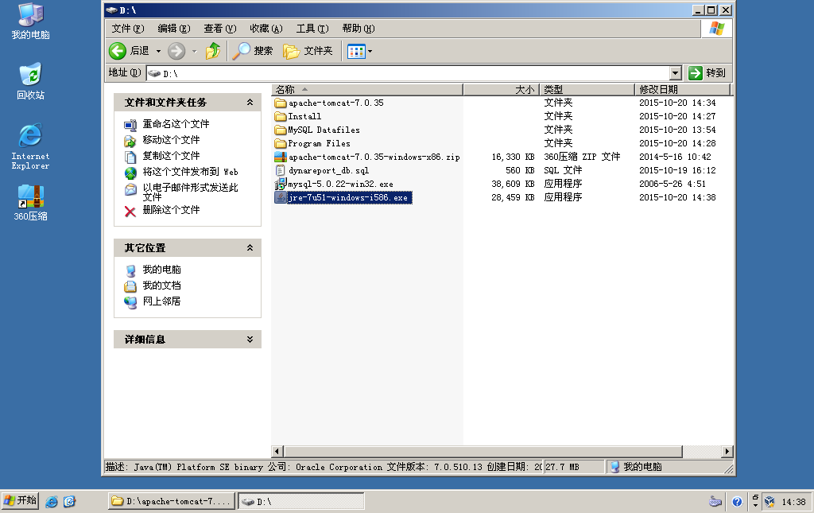This screenshot has height=513, width=814.
Task: Click the rename file icon
Action: [x=130, y=125]
